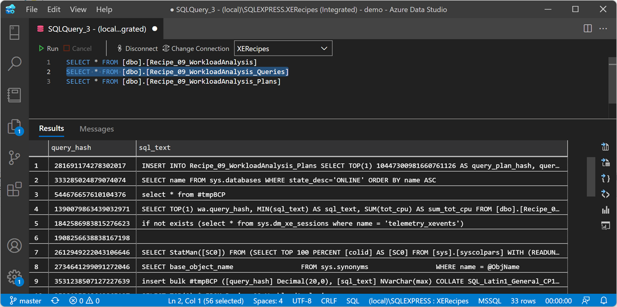Viewport: 617px width, 307px height.
Task: Open the Source Control view
Action: pyautogui.click(x=14, y=157)
